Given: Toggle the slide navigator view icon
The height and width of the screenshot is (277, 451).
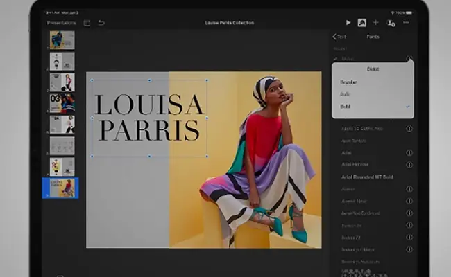Looking at the screenshot, I should 87,23.
